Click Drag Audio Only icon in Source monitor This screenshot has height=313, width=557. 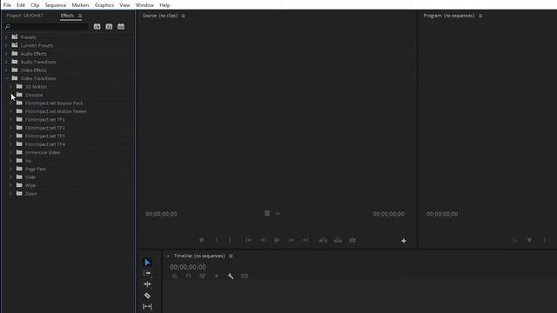(278, 214)
